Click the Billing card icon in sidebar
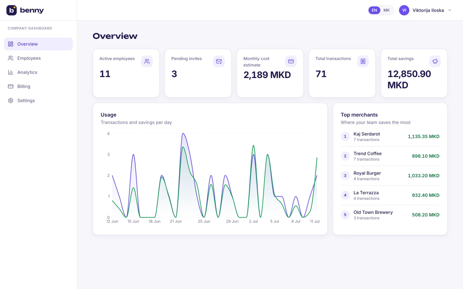Image resolution: width=463 pixels, height=289 pixels. pos(11,86)
